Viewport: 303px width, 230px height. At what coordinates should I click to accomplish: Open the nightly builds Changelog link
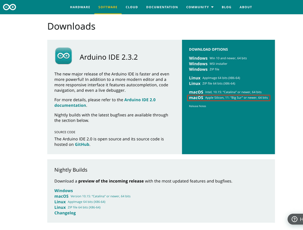pyautogui.click(x=65, y=213)
